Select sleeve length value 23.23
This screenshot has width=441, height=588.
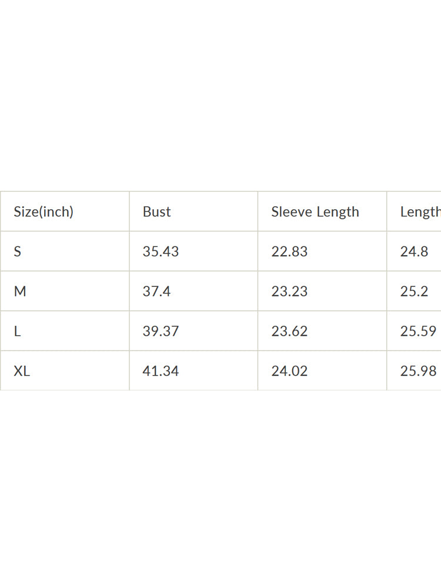pos(289,292)
